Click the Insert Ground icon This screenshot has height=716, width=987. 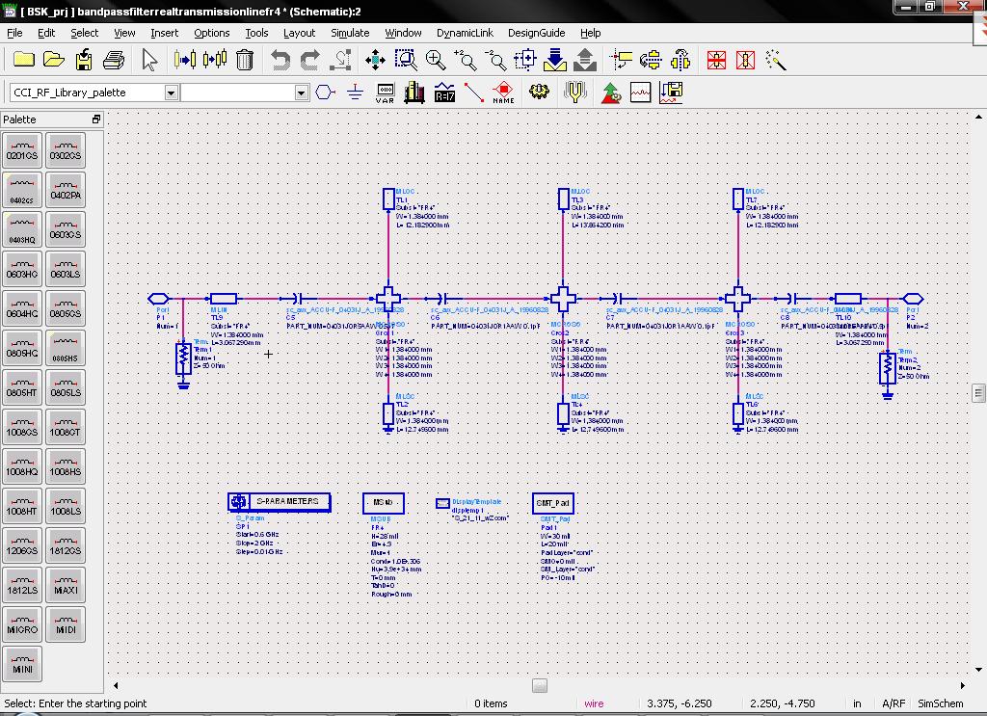355,93
